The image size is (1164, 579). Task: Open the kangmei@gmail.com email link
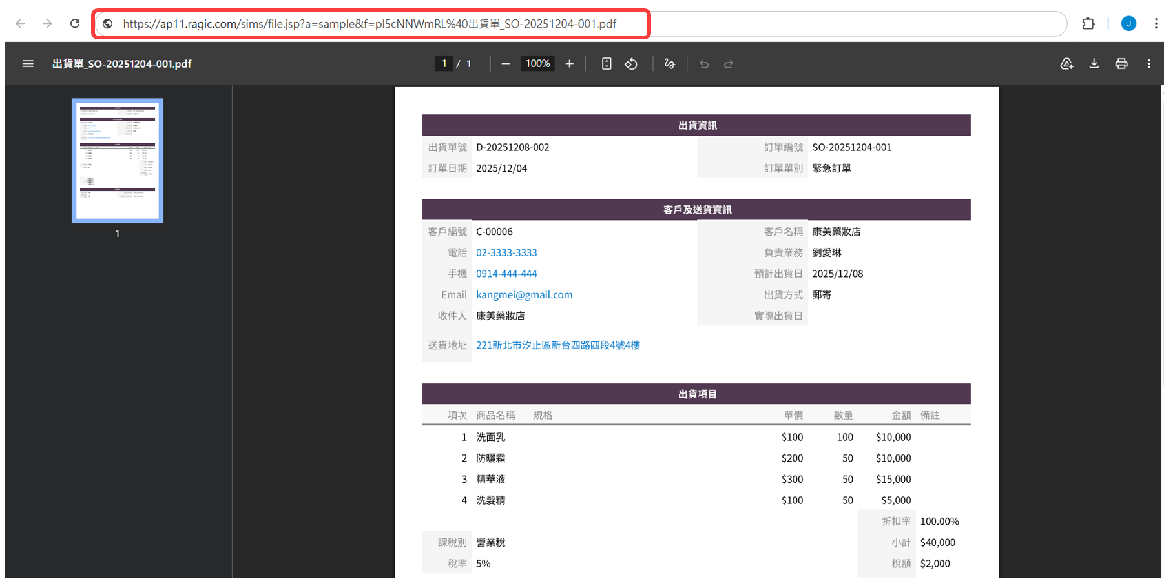(x=524, y=295)
